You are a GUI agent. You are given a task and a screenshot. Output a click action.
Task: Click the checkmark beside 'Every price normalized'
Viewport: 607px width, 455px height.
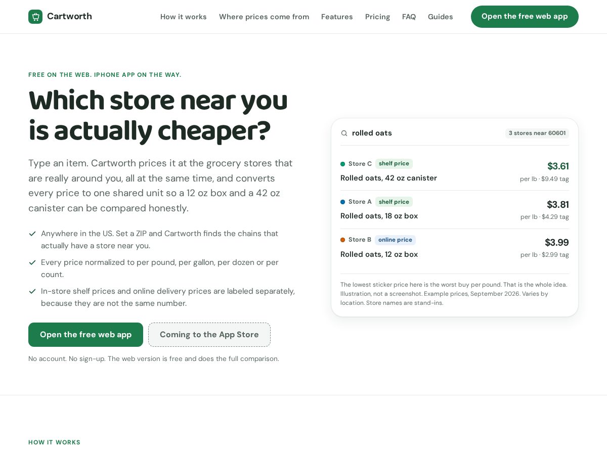[x=32, y=262]
